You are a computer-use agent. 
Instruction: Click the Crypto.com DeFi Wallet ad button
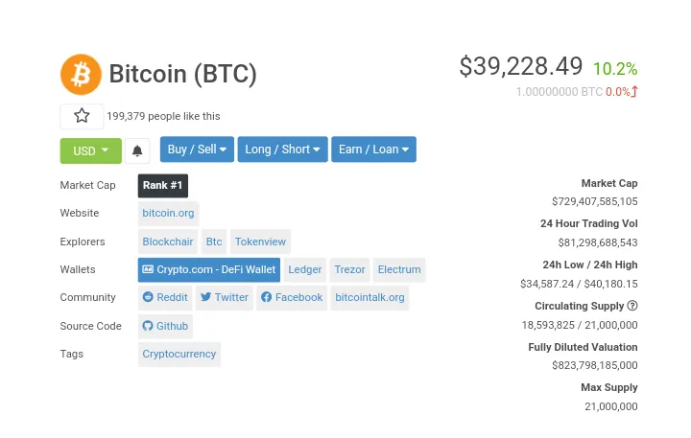(209, 270)
